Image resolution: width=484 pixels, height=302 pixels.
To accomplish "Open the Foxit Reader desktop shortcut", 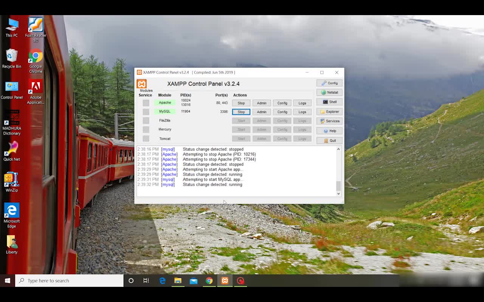I will click(36, 29).
